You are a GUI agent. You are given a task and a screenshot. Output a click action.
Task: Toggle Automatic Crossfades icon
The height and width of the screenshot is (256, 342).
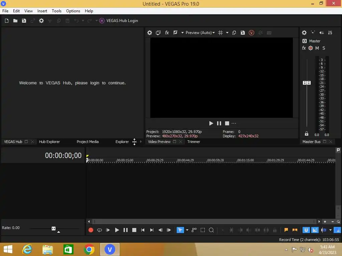pos(315,230)
